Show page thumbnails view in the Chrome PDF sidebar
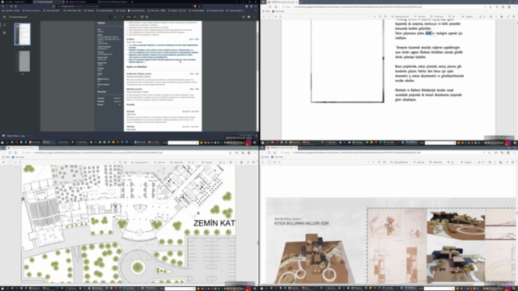The image size is (518, 291). pyautogui.click(x=4, y=25)
